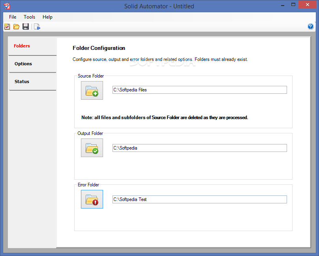The image size is (319, 256).
Task: Click the Source Folder deletion note text
Action: coord(165,118)
